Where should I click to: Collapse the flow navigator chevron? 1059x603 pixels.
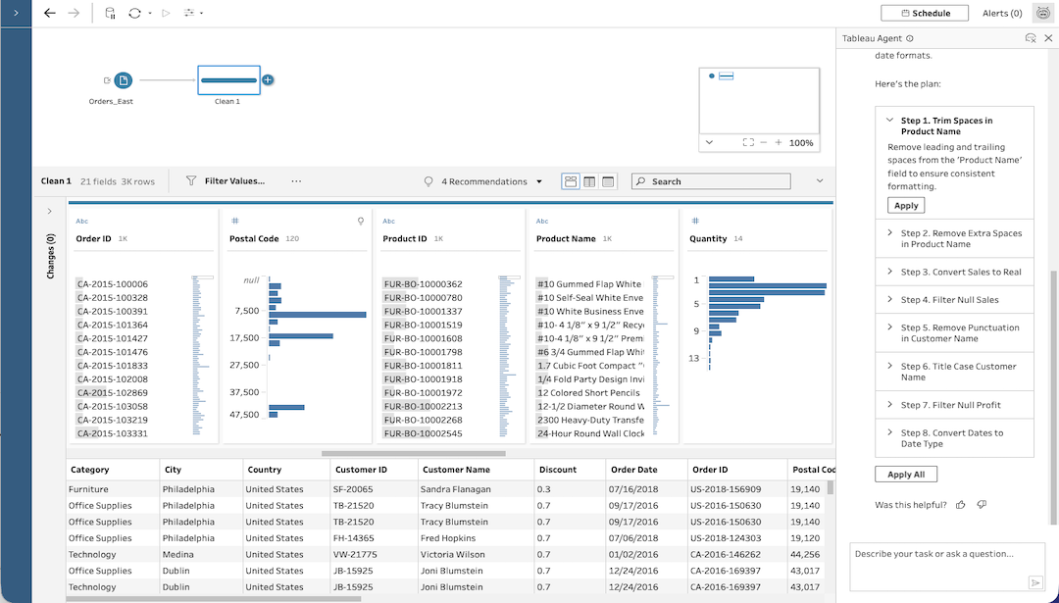[x=709, y=142]
